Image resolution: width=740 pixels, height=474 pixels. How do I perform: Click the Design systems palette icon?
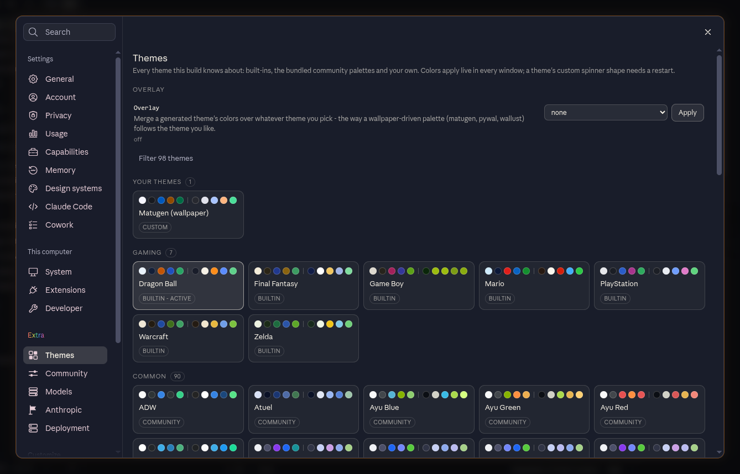point(33,188)
